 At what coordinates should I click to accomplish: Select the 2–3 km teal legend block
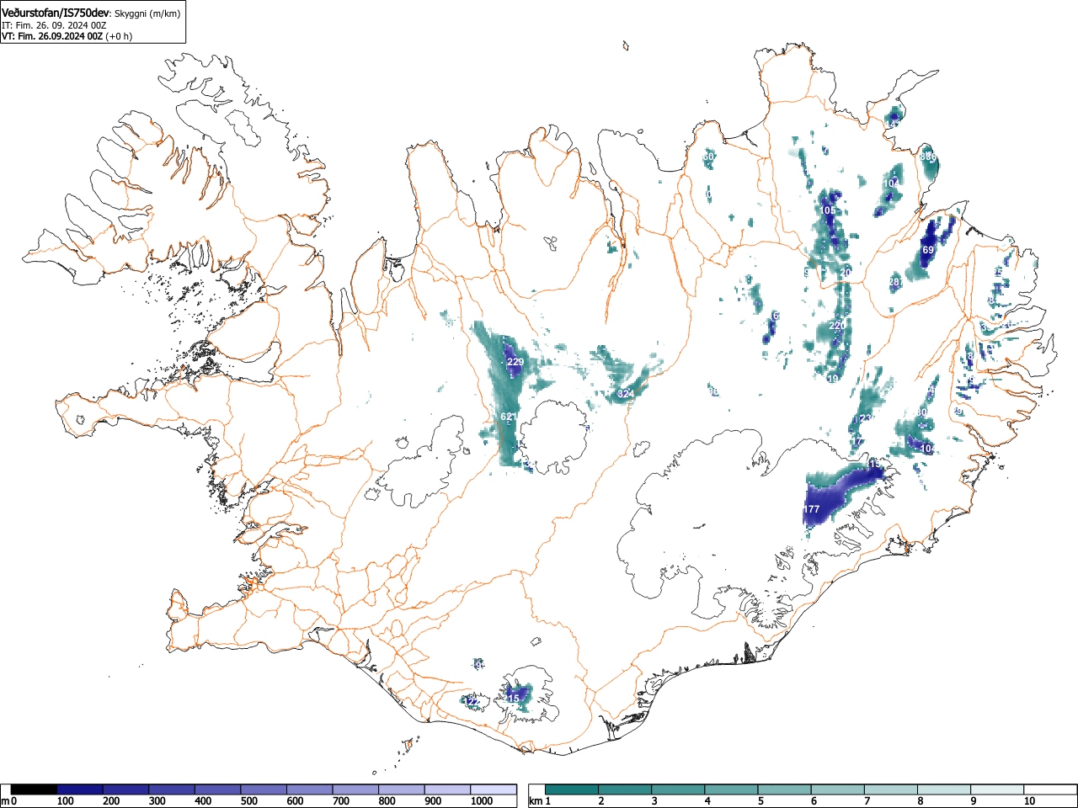[626, 789]
